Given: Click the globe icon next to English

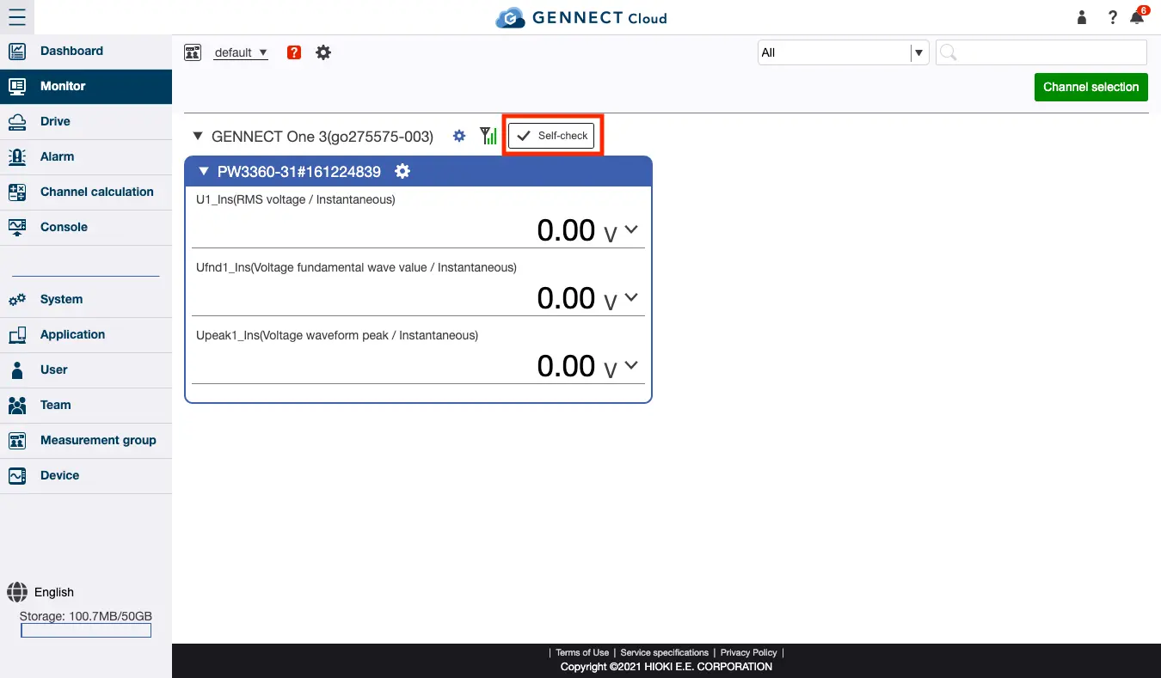Looking at the screenshot, I should click(x=17, y=592).
